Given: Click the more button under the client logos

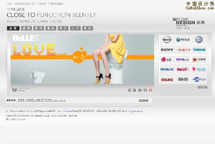Looking at the screenshot, I should pyautogui.click(x=202, y=87).
